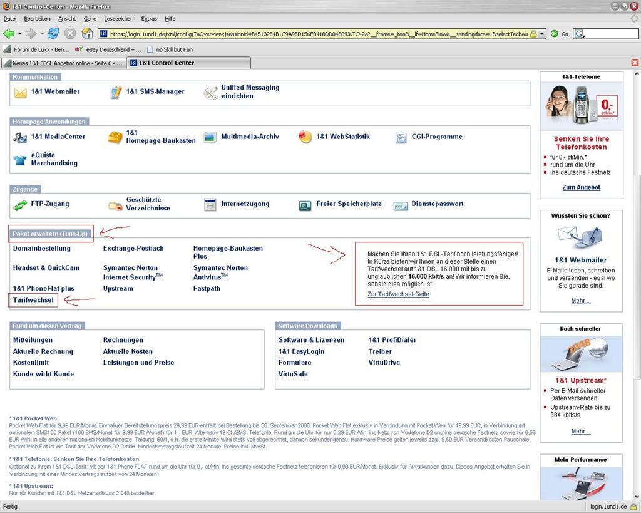The height and width of the screenshot is (513, 641).
Task: Open the Extras menu
Action: (x=149, y=18)
